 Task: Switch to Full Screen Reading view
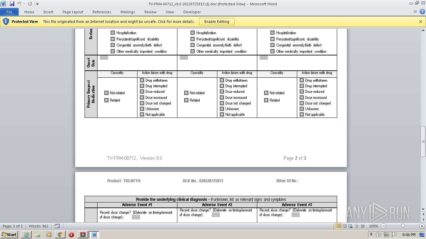tap(344, 226)
